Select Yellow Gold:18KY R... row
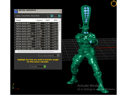The image size is (127, 95). [x=37, y=34]
